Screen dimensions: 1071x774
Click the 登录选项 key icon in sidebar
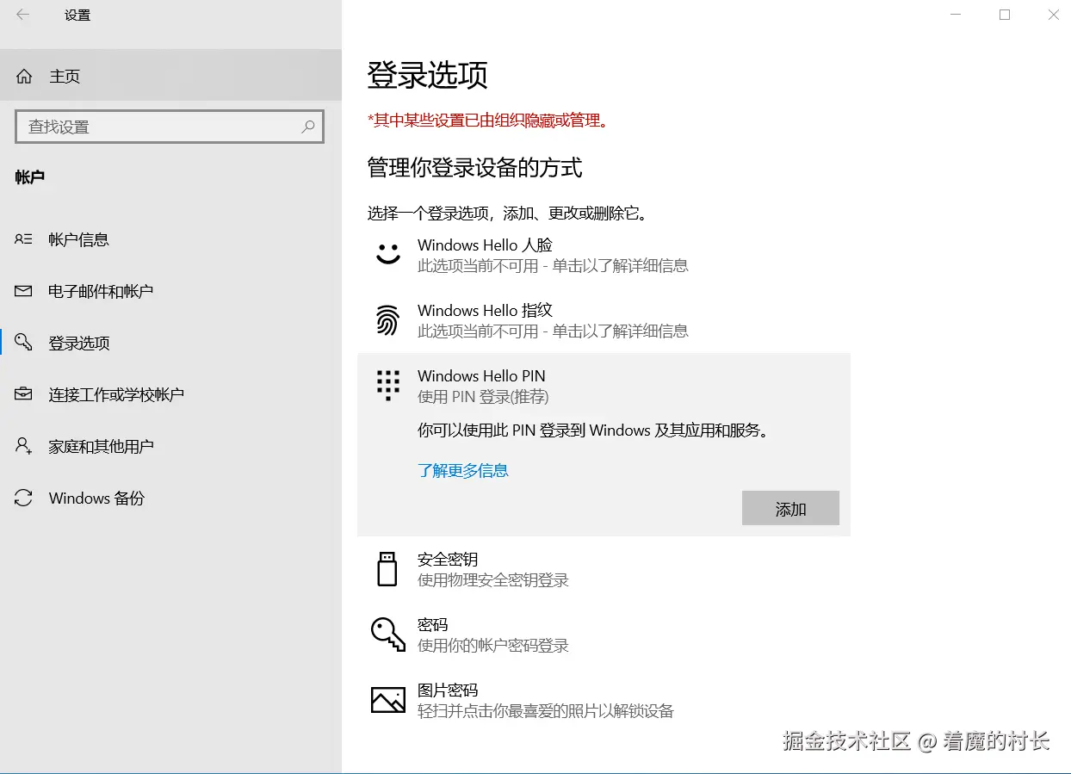pyautogui.click(x=23, y=343)
